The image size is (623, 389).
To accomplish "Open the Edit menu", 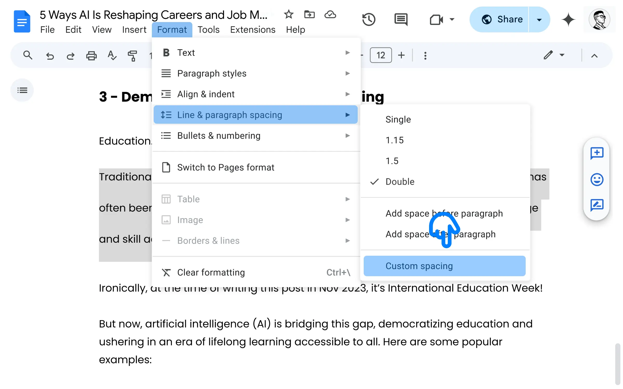I will 73,30.
